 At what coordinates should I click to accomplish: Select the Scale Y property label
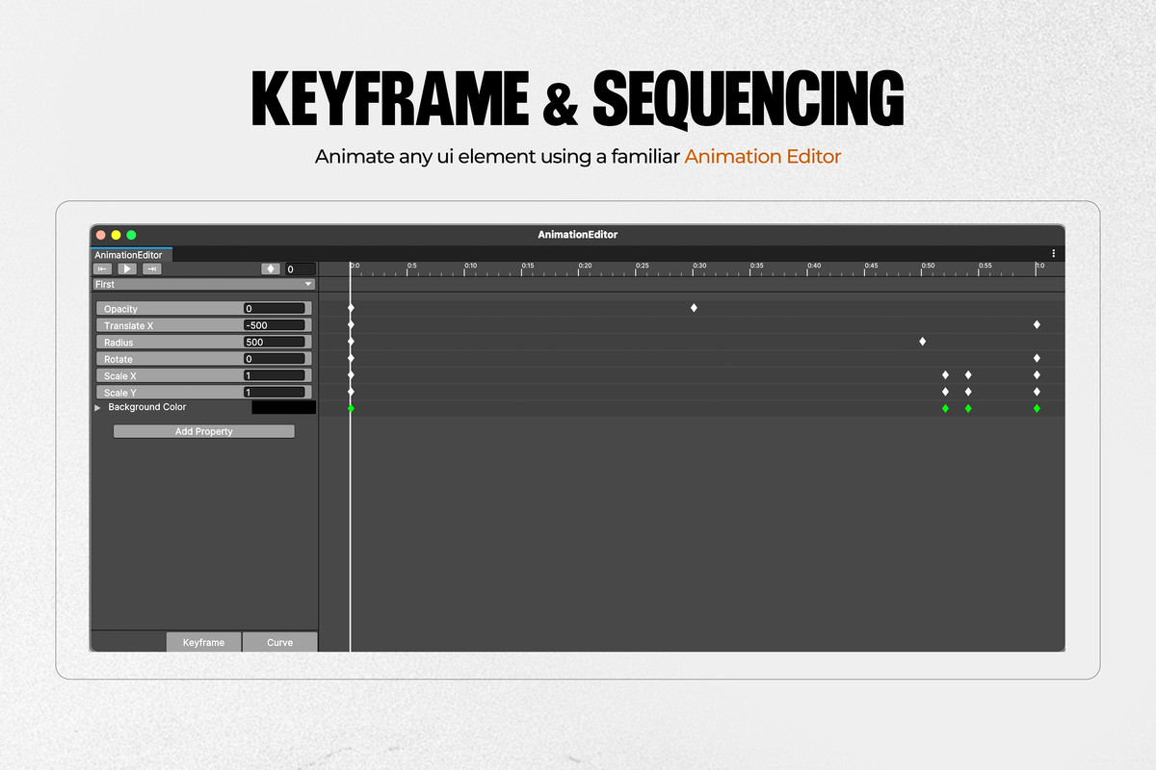[120, 394]
